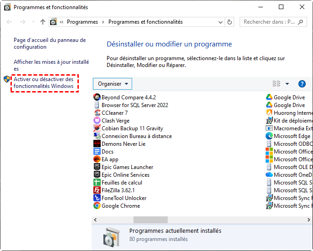Click the Kit de déploiement icon
The image size is (313, 251).
pos(269,121)
